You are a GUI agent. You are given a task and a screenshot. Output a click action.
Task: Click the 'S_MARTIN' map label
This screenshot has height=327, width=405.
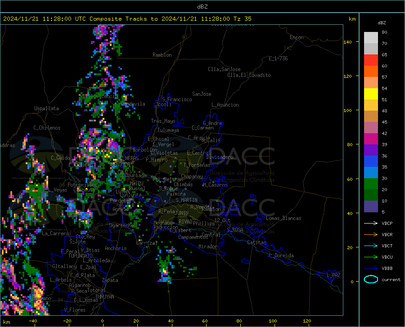click(x=186, y=200)
